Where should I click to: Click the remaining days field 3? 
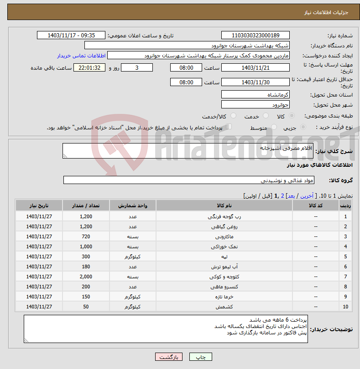click(137, 68)
